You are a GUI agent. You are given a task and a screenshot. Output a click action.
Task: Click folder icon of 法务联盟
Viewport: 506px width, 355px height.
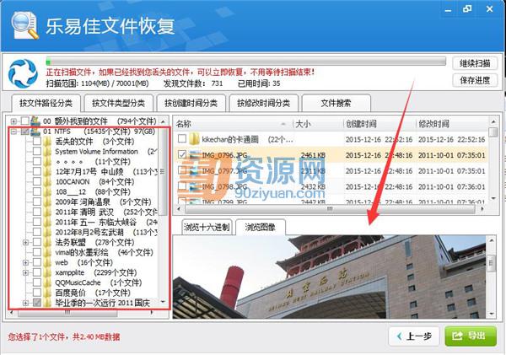[x=47, y=242]
